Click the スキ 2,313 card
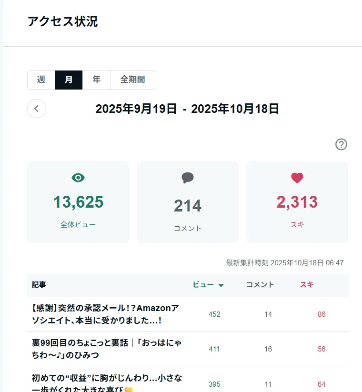 (297, 202)
